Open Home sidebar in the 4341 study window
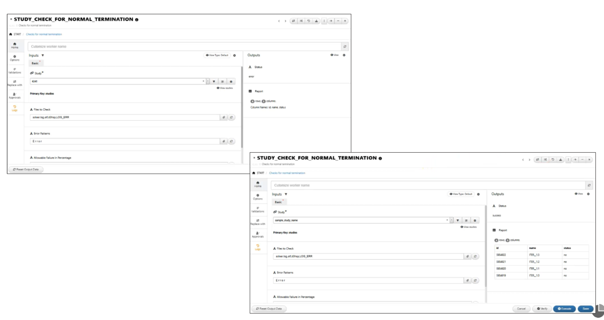Viewport: 604px width, 320px height. pyautogui.click(x=15, y=45)
